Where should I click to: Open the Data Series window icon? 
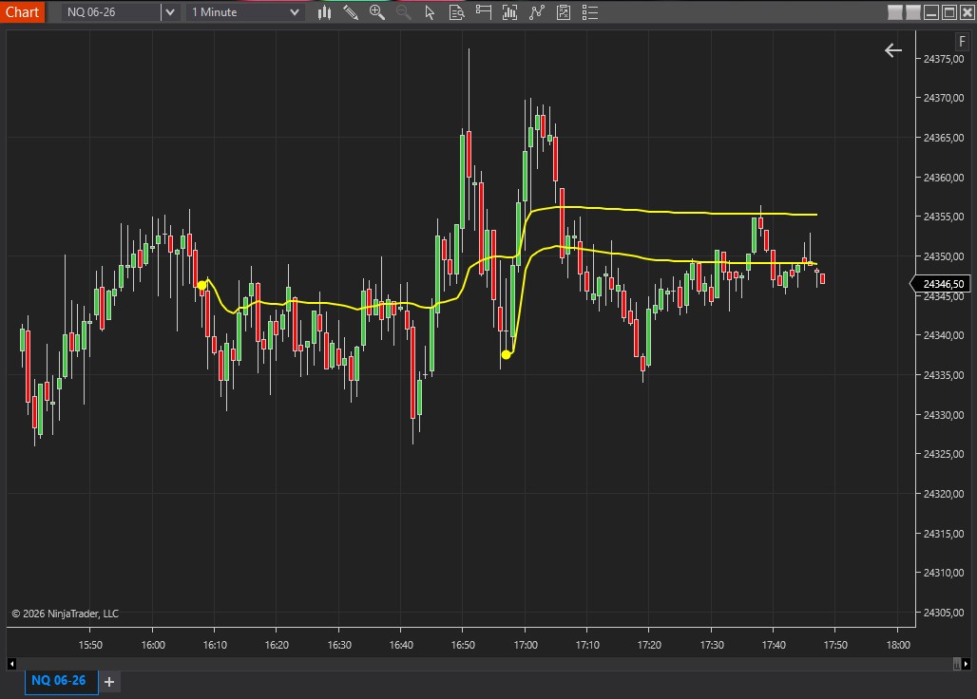(510, 12)
